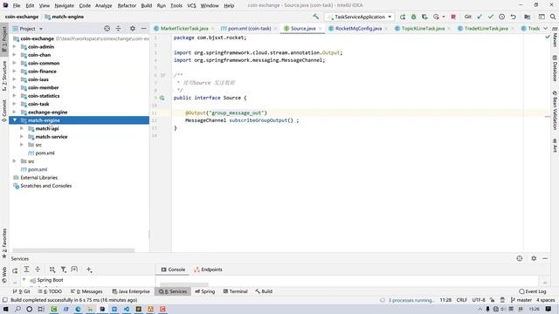Click the Windows taskbar search icon
Viewport: 559px width, 314px height.
pyautogui.click(x=17, y=309)
